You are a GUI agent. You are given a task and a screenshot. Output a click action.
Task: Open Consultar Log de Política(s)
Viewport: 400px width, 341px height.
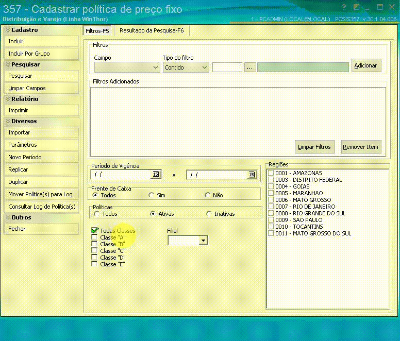pos(42,207)
